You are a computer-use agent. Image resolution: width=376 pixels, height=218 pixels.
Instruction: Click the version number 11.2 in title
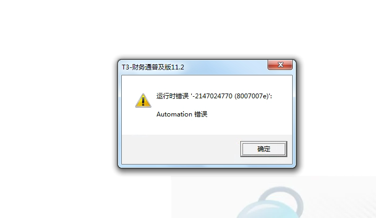coord(177,67)
